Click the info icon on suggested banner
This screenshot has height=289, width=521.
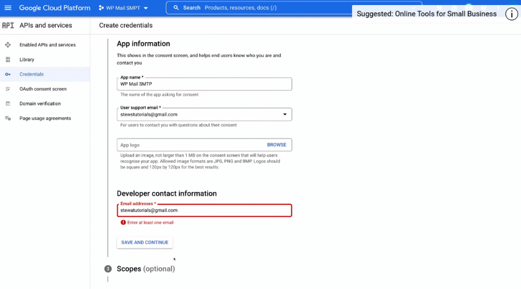[x=512, y=14]
